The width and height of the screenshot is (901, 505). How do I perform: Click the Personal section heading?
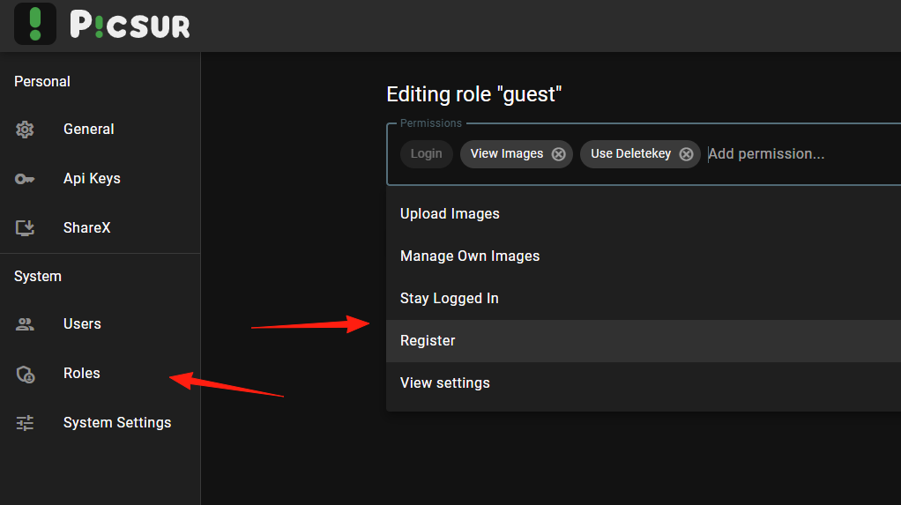[x=42, y=82]
